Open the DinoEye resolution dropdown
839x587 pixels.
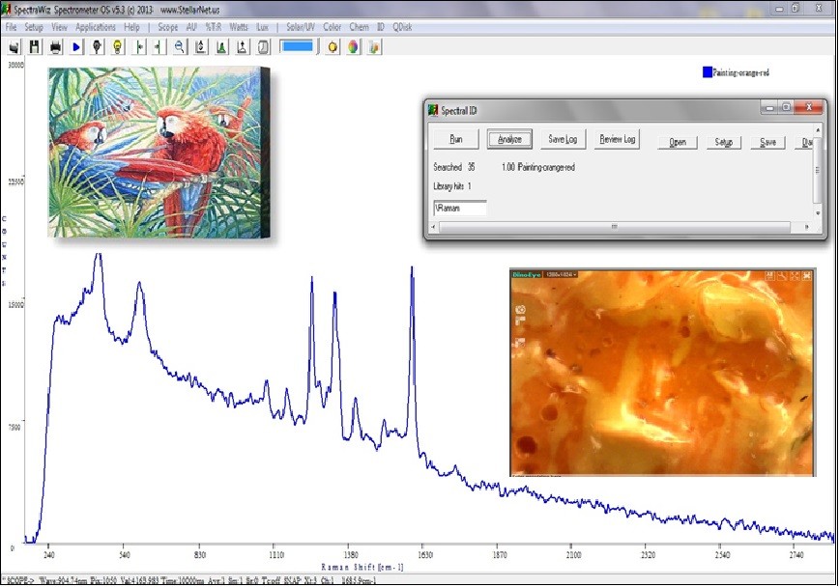point(564,275)
